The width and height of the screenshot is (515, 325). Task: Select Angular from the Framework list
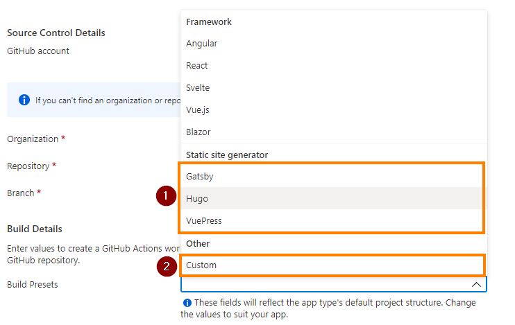coord(333,43)
